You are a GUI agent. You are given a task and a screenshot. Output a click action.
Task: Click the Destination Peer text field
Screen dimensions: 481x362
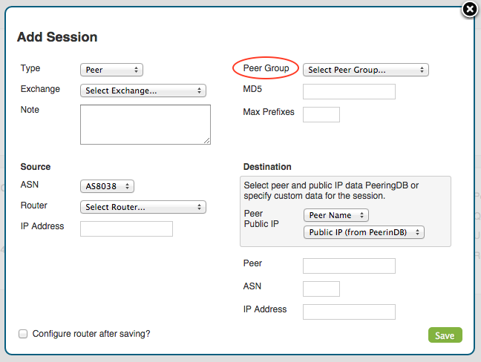(x=349, y=266)
